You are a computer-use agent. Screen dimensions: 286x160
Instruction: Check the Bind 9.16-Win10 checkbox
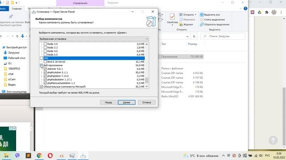point(45,62)
